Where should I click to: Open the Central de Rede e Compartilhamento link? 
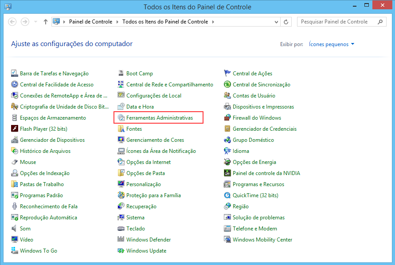(169, 85)
